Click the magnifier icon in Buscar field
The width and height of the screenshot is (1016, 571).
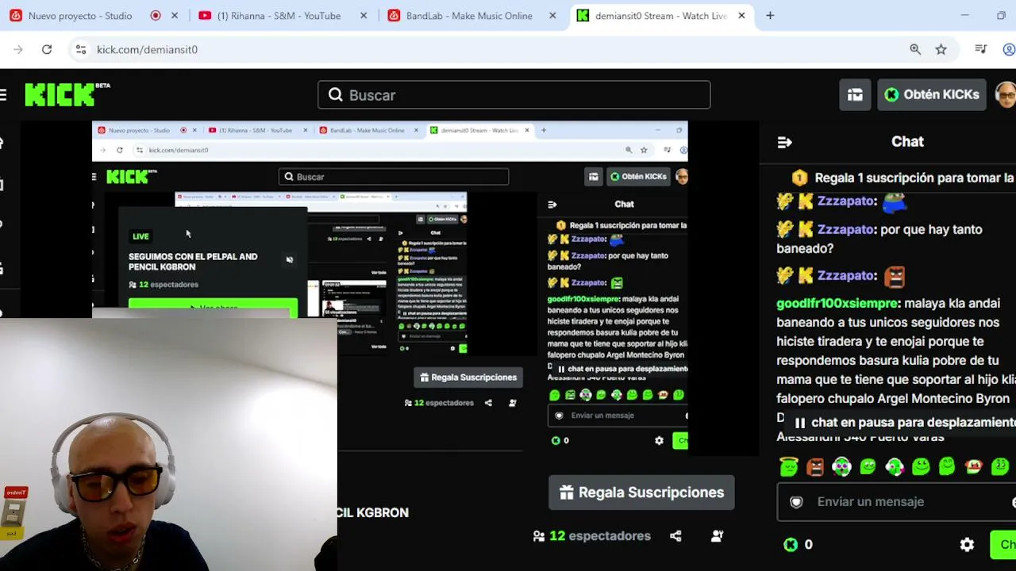click(x=336, y=95)
